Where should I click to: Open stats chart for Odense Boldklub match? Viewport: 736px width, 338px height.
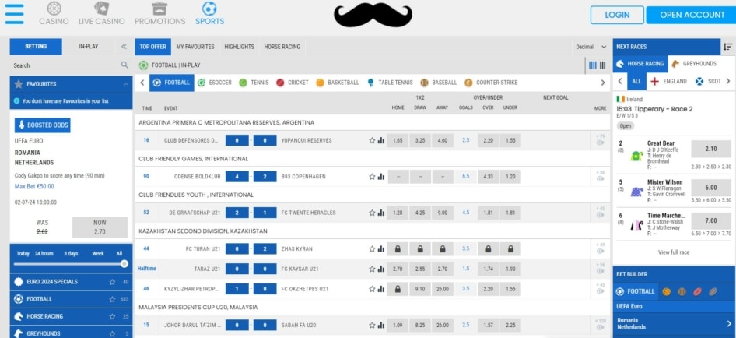[x=381, y=176]
